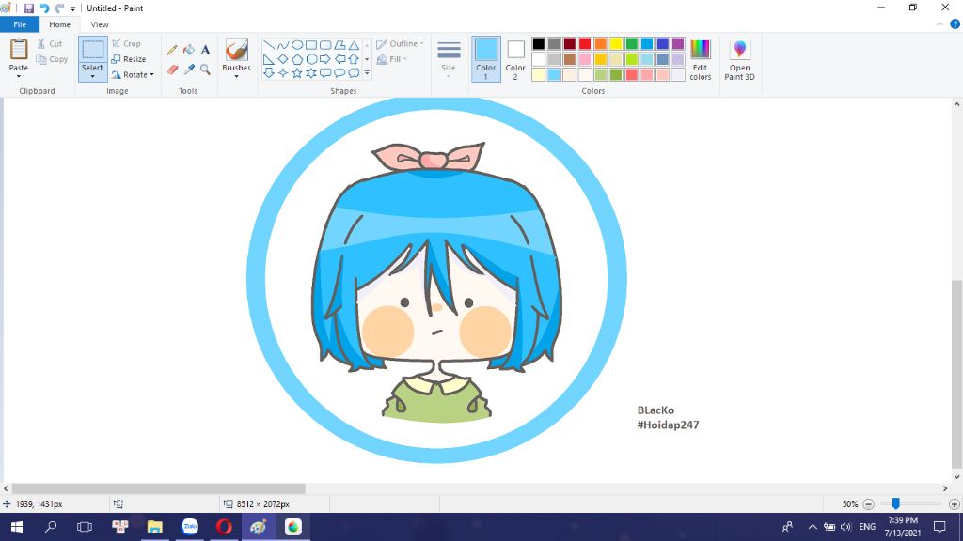
Task: Click the vertical scrollbar down arrow
Action: coord(956,476)
